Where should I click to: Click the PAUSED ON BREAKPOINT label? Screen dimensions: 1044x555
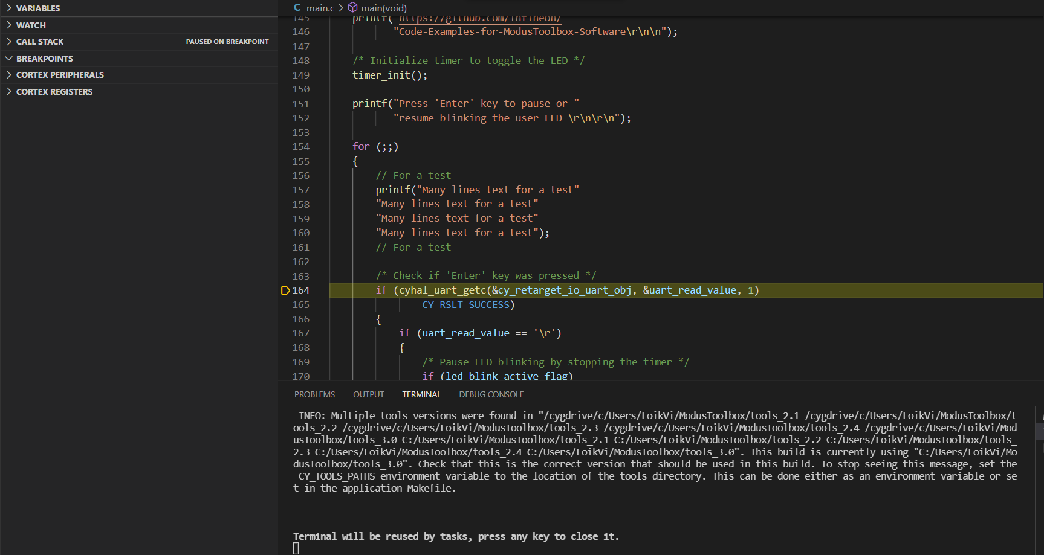pyautogui.click(x=227, y=41)
